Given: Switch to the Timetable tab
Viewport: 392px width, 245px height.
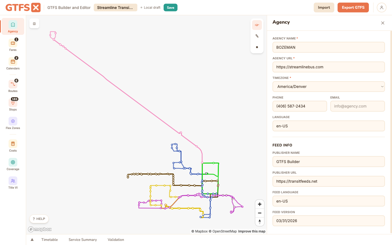Looking at the screenshot, I should [x=50, y=240].
